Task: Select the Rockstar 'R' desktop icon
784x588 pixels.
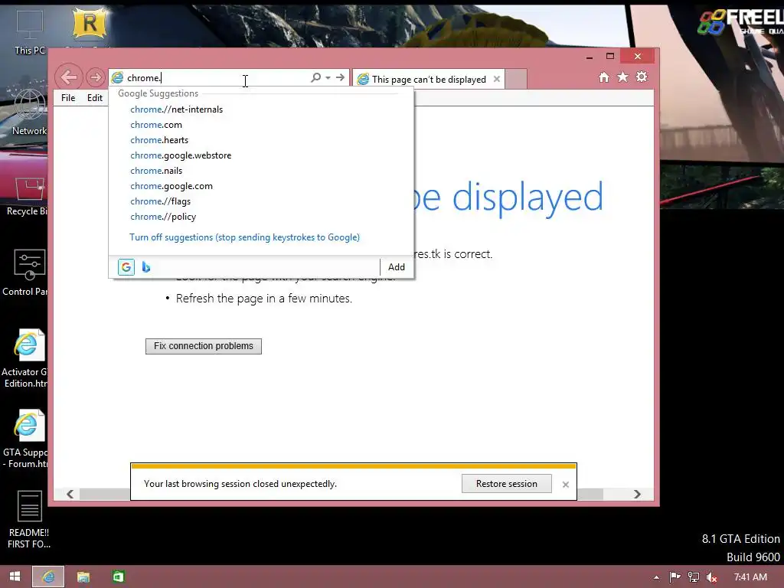Action: [x=90, y=24]
